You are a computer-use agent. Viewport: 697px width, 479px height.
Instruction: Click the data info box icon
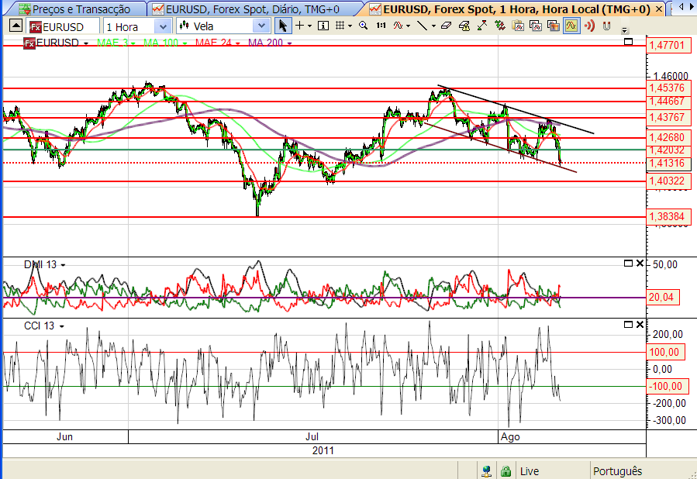click(323, 26)
